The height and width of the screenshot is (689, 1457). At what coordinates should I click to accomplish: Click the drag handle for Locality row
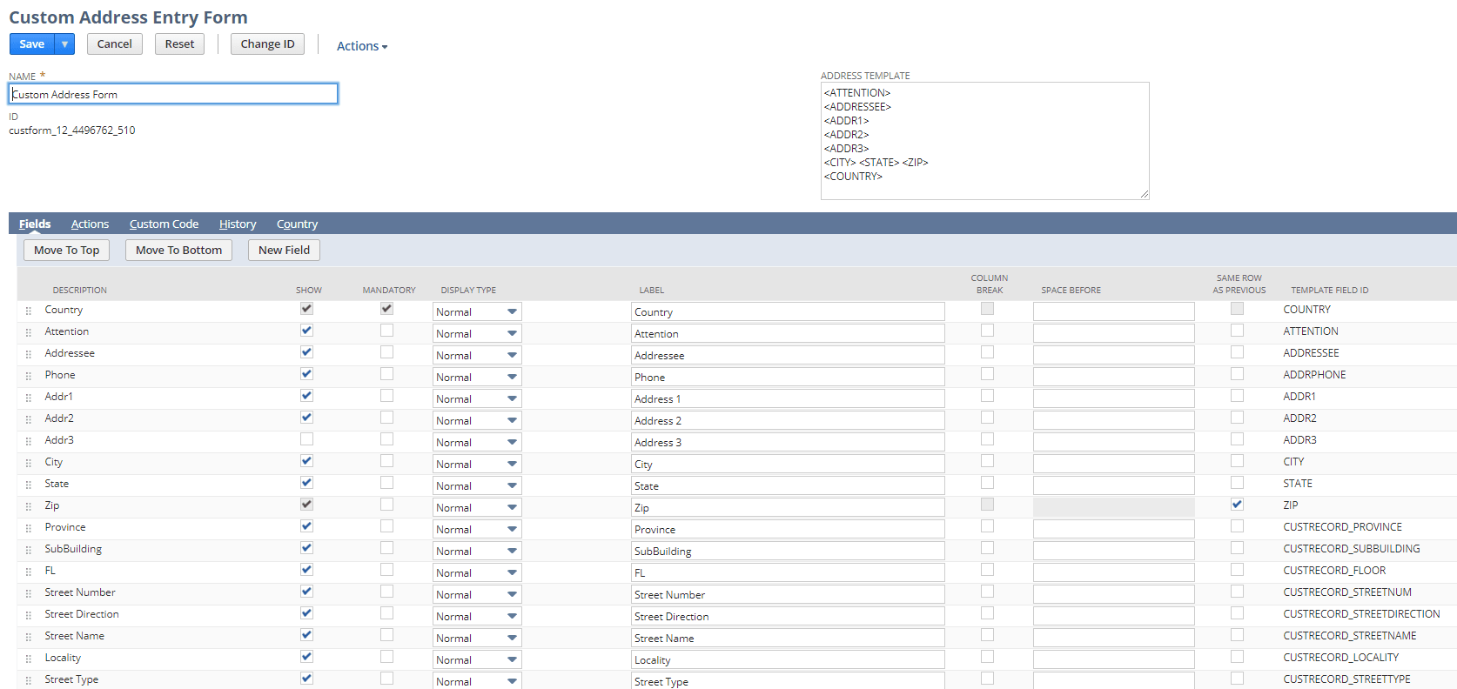tap(28, 659)
